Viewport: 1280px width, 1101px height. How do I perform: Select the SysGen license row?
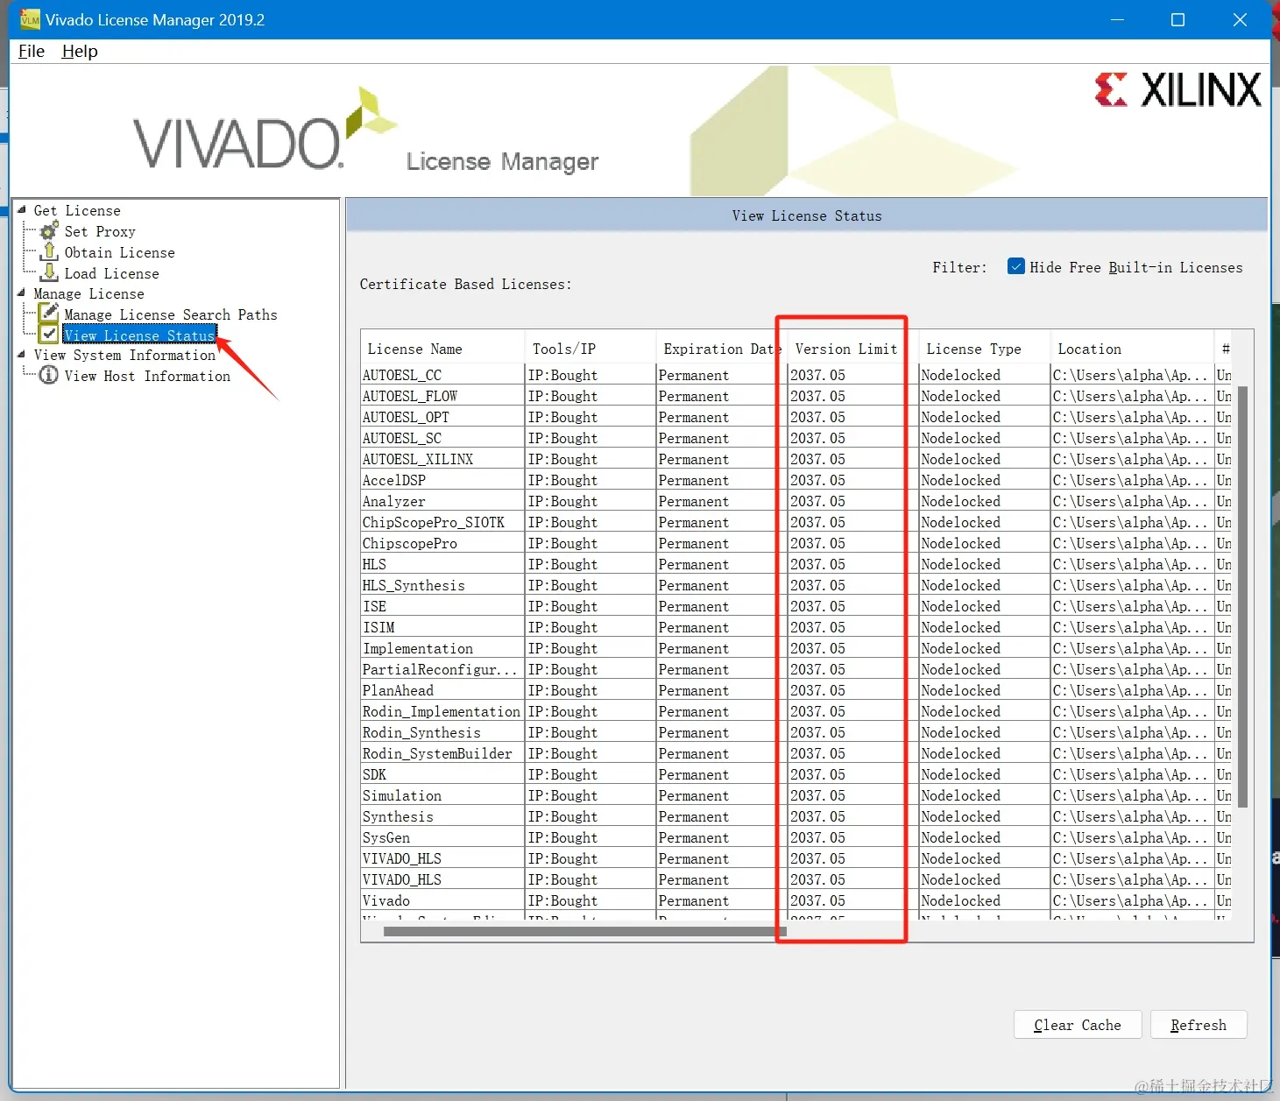pos(796,837)
